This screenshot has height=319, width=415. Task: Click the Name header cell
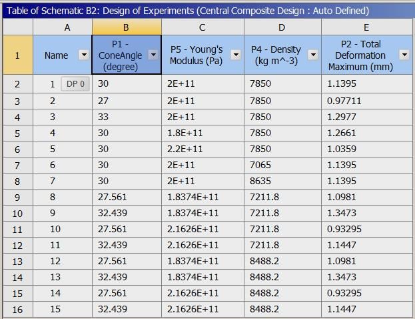point(63,55)
